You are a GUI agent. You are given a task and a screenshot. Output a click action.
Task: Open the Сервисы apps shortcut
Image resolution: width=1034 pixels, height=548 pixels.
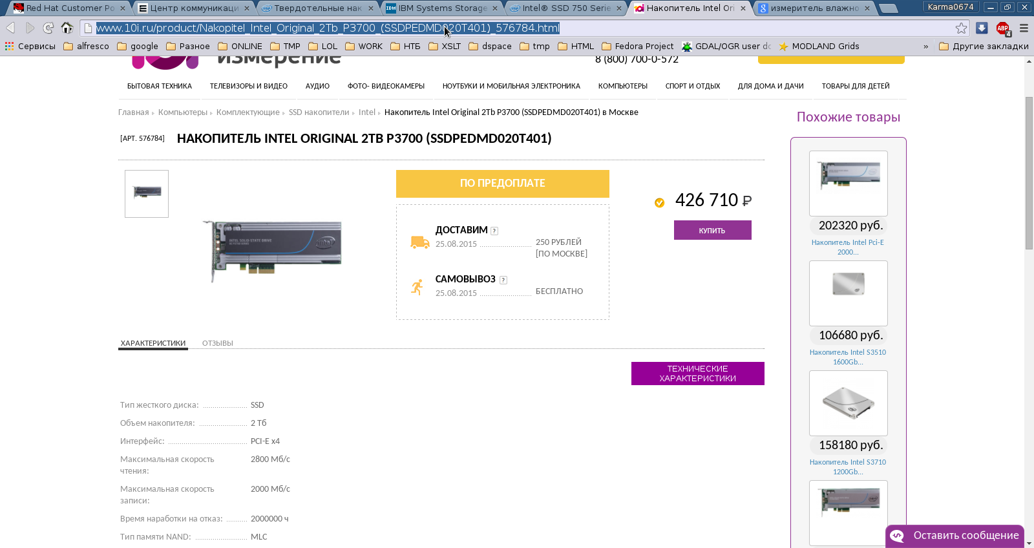tap(30, 46)
